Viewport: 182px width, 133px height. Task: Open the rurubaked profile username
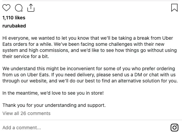coord(14,26)
